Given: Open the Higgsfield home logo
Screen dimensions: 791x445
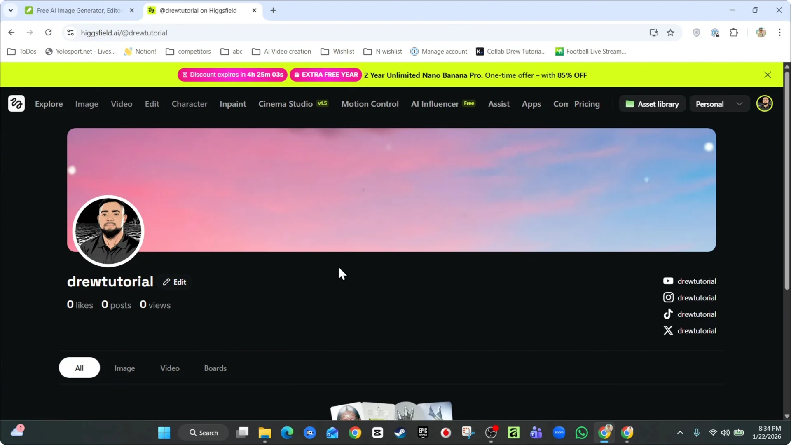Looking at the screenshot, I should 16,103.
